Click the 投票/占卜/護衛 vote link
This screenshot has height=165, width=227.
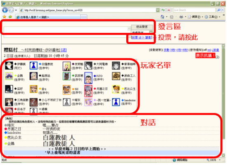tap(142, 37)
